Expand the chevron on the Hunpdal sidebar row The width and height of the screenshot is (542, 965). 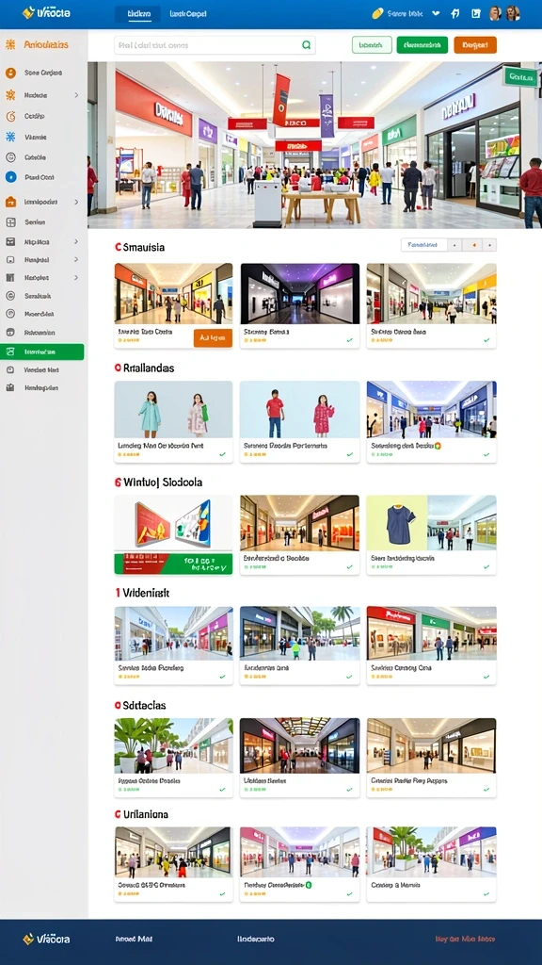(76, 260)
